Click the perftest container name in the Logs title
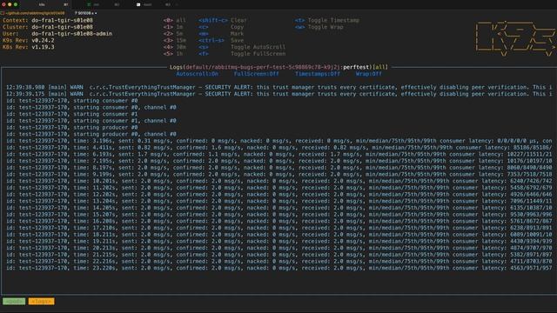The width and height of the screenshot is (557, 313). pos(356,67)
